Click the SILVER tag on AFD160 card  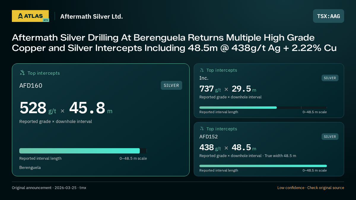[171, 85]
